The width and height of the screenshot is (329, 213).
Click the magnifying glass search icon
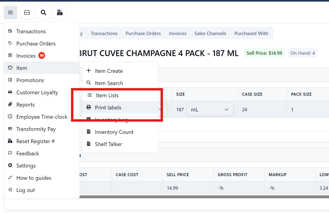pyautogui.click(x=44, y=13)
